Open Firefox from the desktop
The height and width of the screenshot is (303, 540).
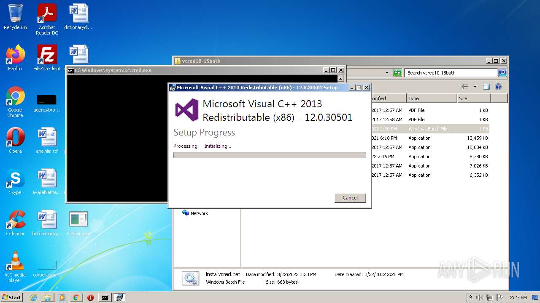pyautogui.click(x=15, y=58)
